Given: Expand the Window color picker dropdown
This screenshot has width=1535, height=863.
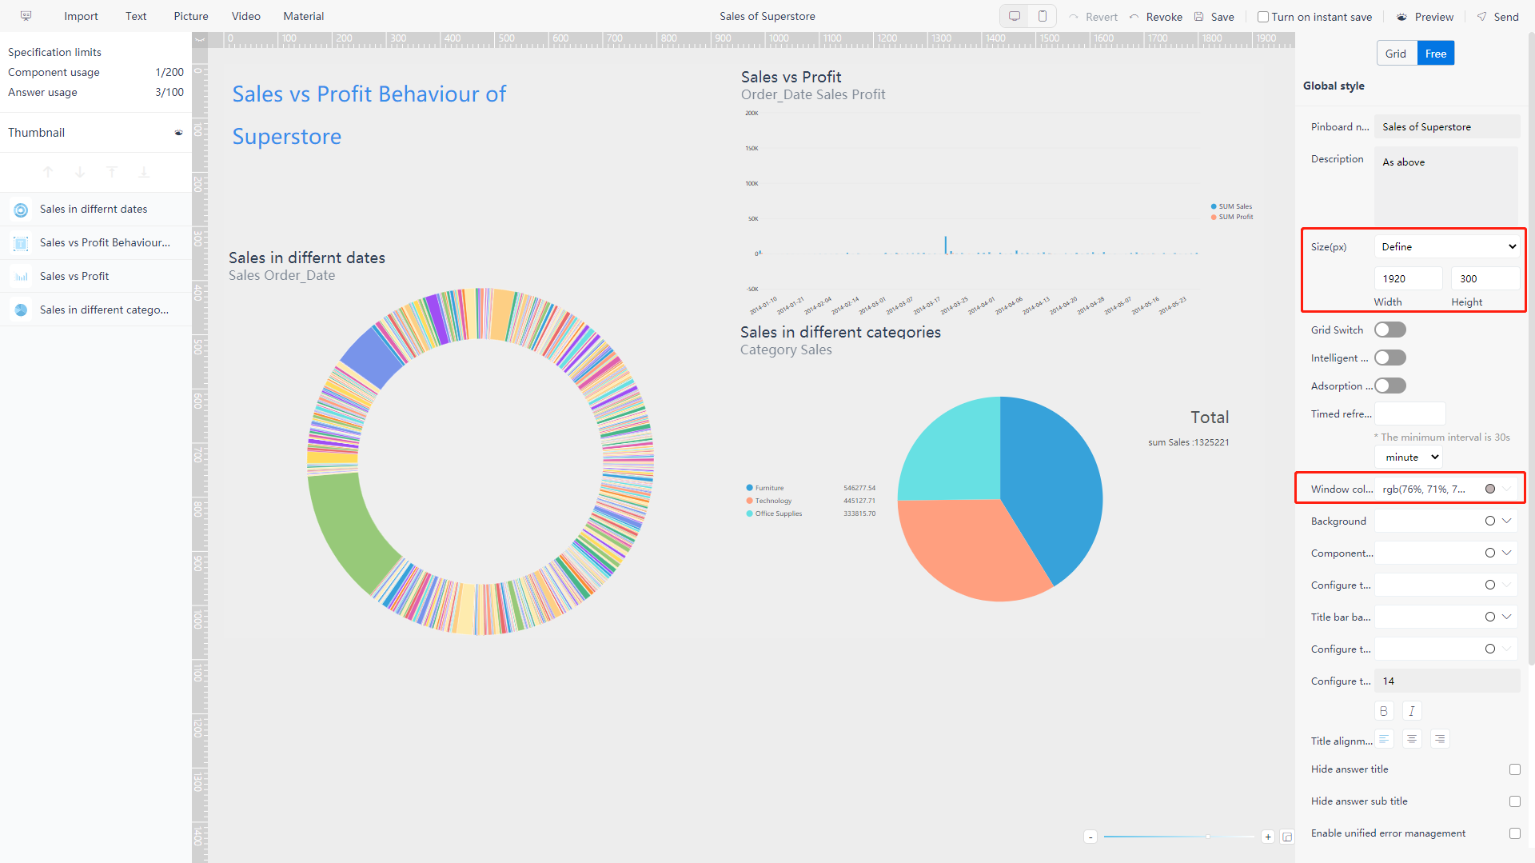Looking at the screenshot, I should point(1508,489).
